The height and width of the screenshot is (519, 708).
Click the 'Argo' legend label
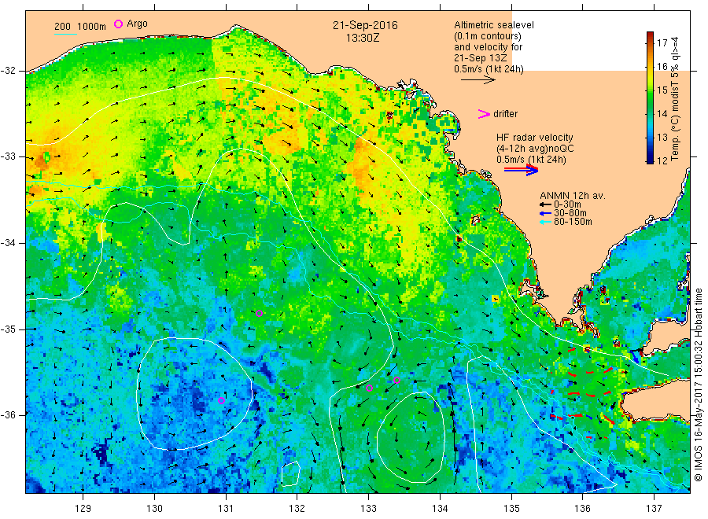coord(137,24)
